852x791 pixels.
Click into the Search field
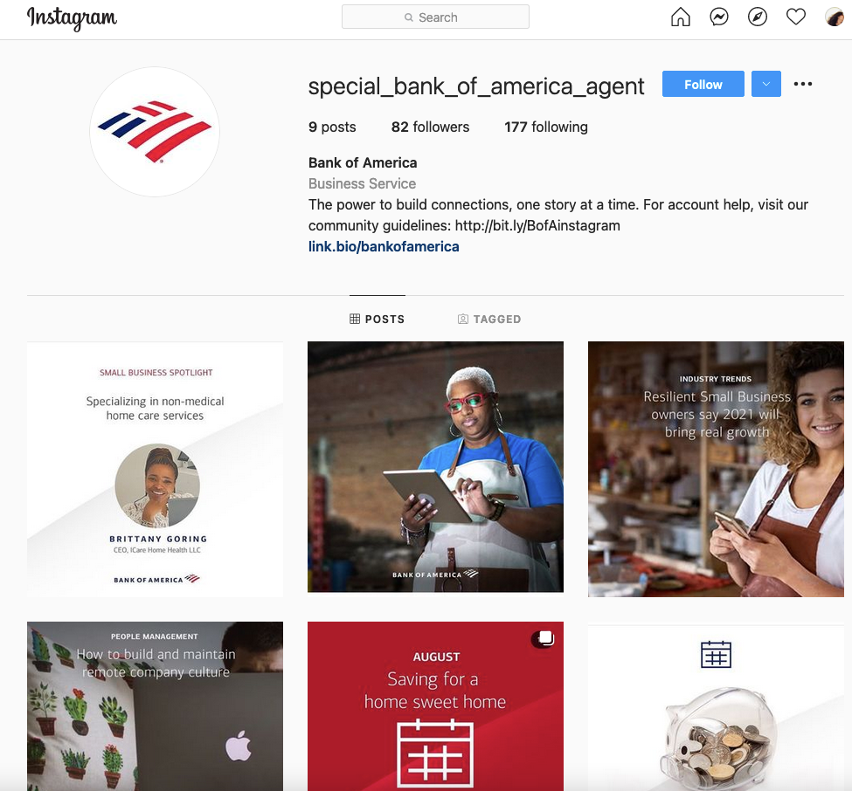pyautogui.click(x=435, y=17)
